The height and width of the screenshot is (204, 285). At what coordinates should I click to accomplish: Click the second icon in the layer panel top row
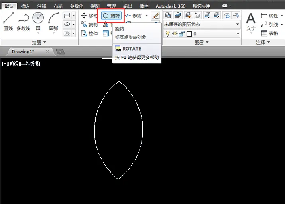click(x=178, y=16)
